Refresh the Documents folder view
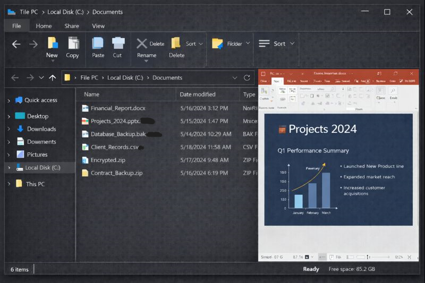Viewport: 425px width, 283px height. (247, 78)
